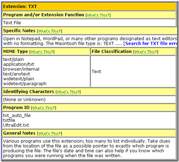
Task: Click the UltraEdit.txt program ID
Action: [x=16, y=125]
